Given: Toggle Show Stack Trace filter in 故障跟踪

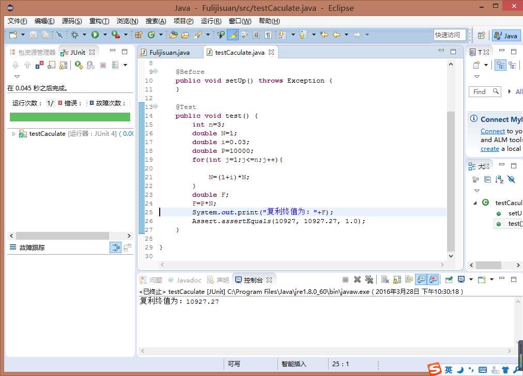Looking at the screenshot, I should coord(115,247).
